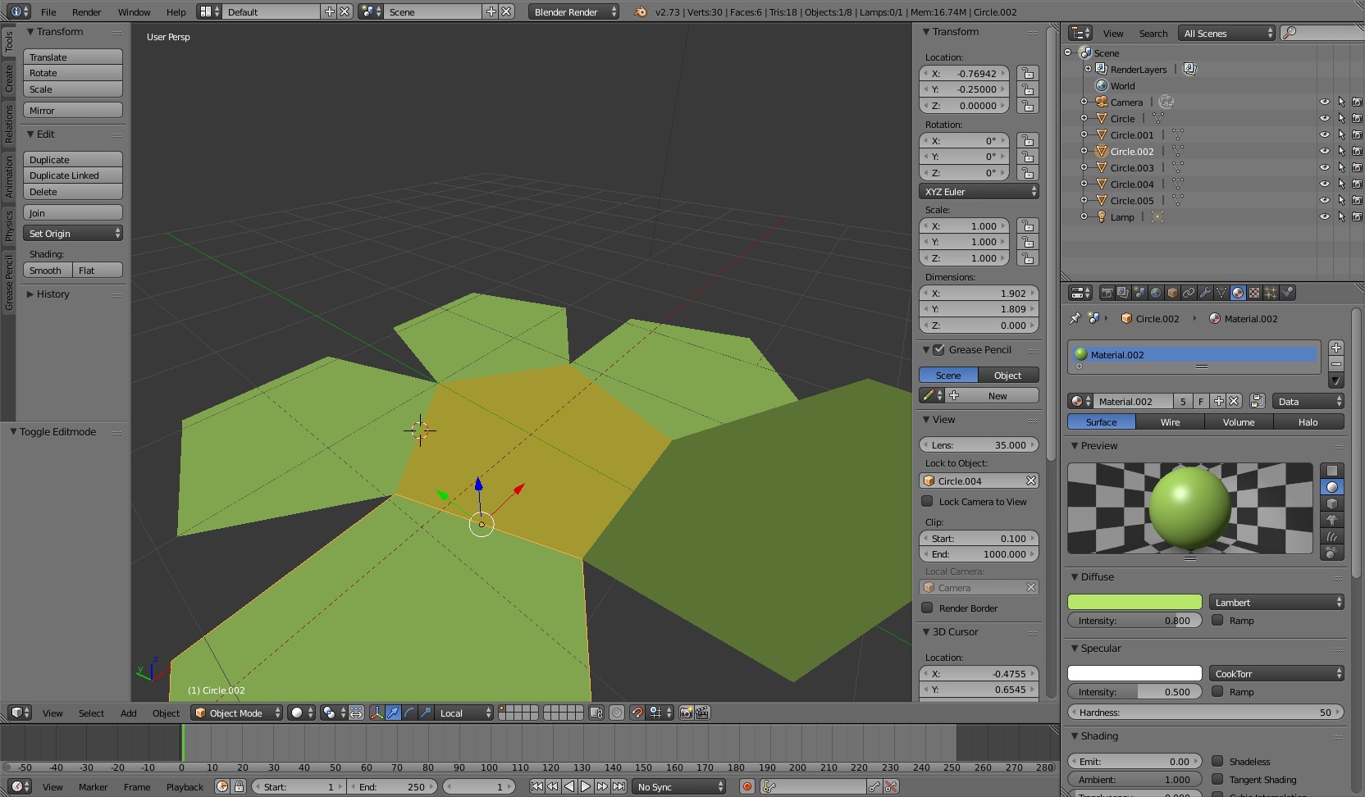Set shading to Smooth
The image size is (1365, 797).
pos(48,271)
